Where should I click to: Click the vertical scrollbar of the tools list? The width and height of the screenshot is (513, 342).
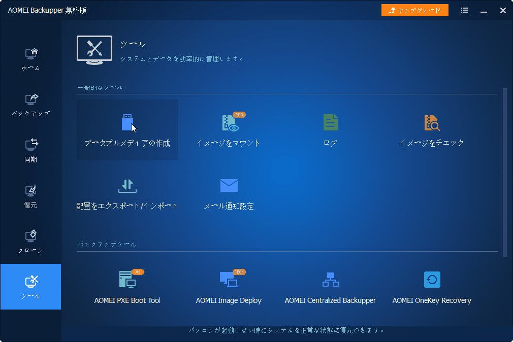505,173
